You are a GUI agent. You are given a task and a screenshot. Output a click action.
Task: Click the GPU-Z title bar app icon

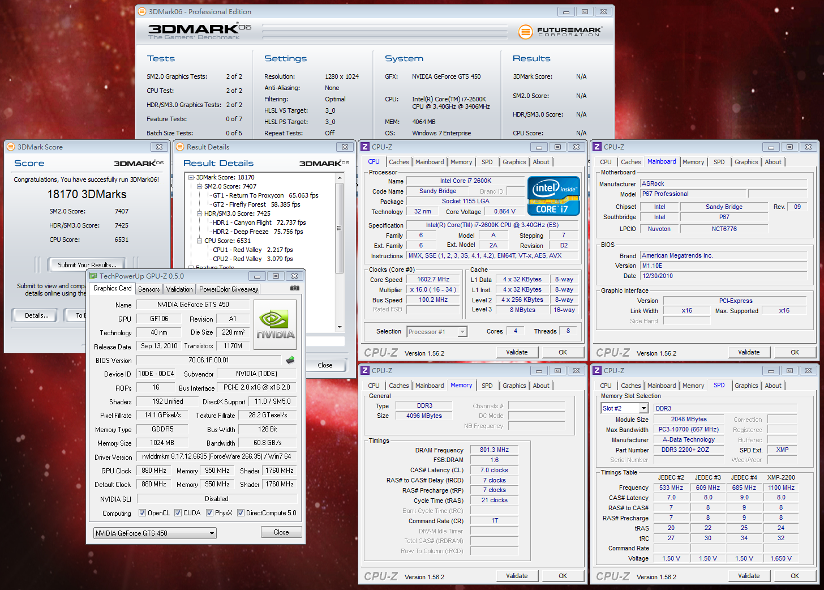[93, 276]
